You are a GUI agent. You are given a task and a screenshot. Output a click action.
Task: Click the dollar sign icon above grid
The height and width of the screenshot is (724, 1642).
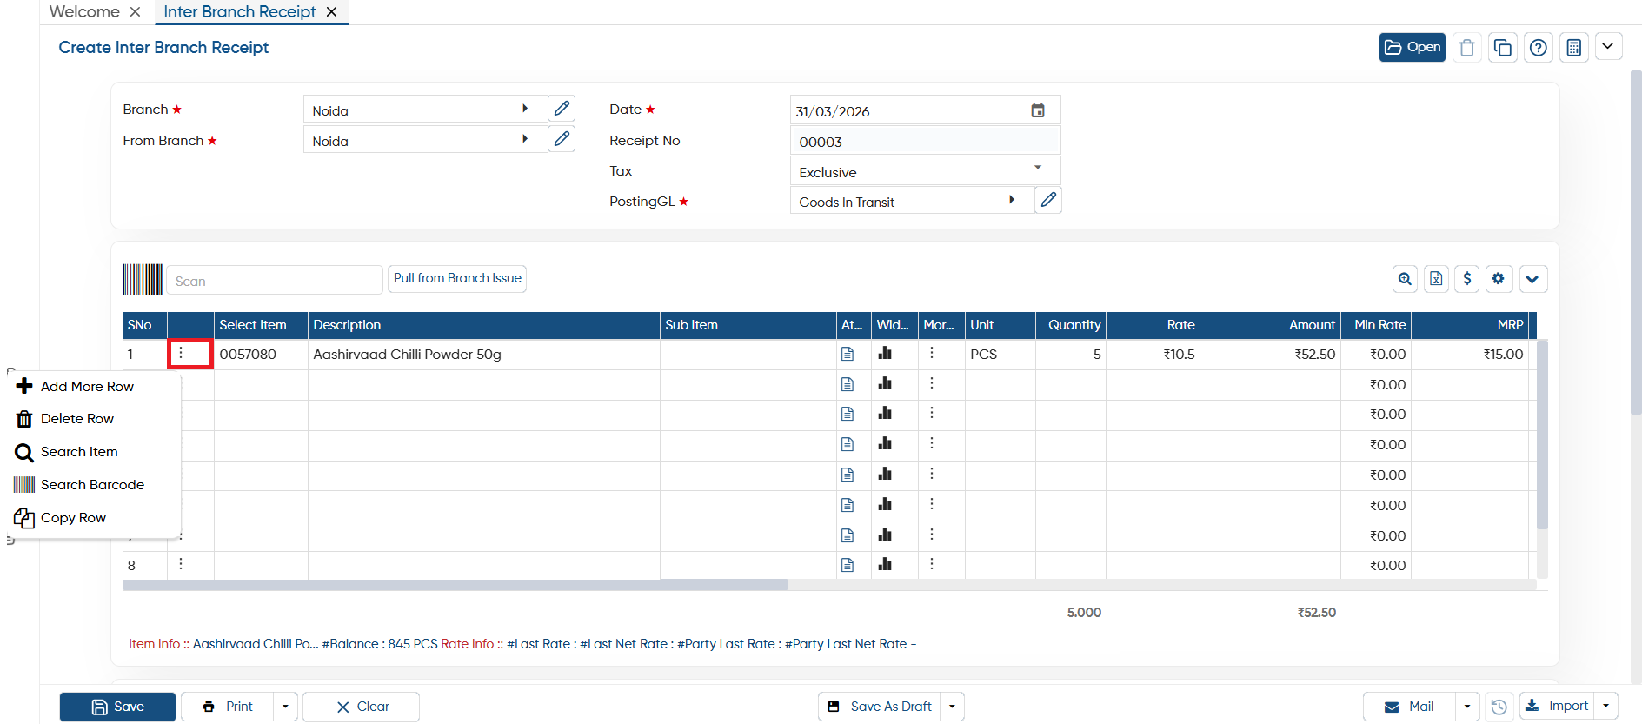click(x=1467, y=279)
